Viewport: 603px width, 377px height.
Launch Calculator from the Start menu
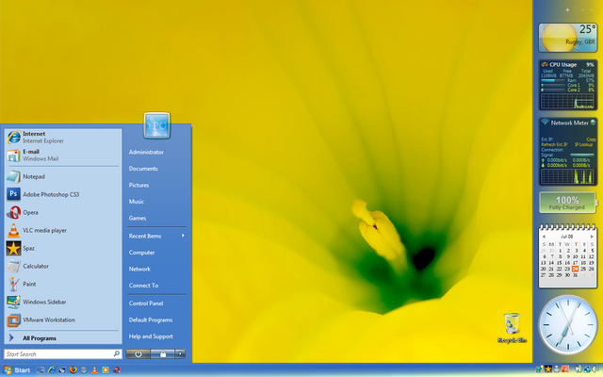pos(63,266)
